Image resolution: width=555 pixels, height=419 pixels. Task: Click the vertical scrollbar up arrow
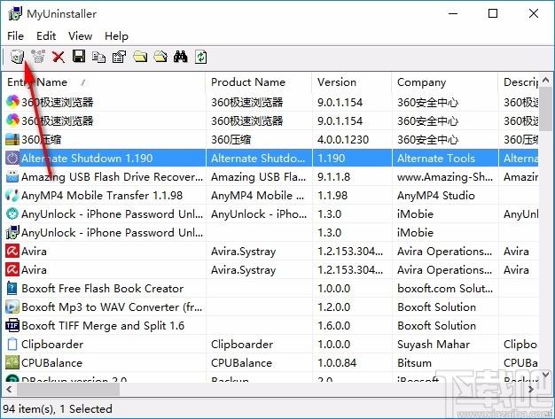546,80
